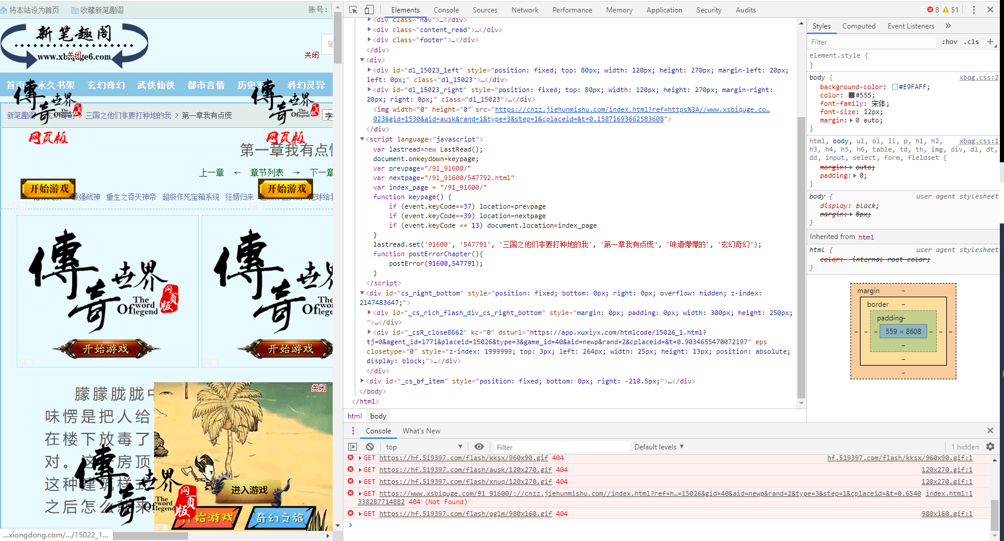Click the #555 color swatch
The width and height of the screenshot is (1004, 541).
click(x=852, y=95)
